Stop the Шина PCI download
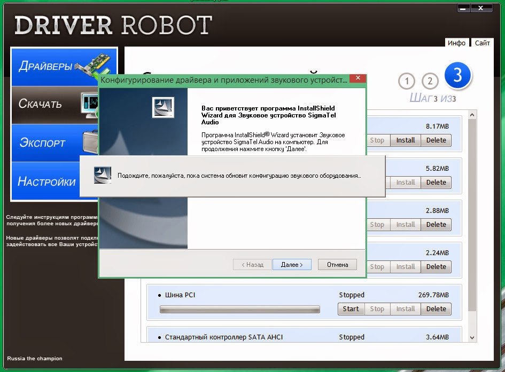 (x=377, y=308)
